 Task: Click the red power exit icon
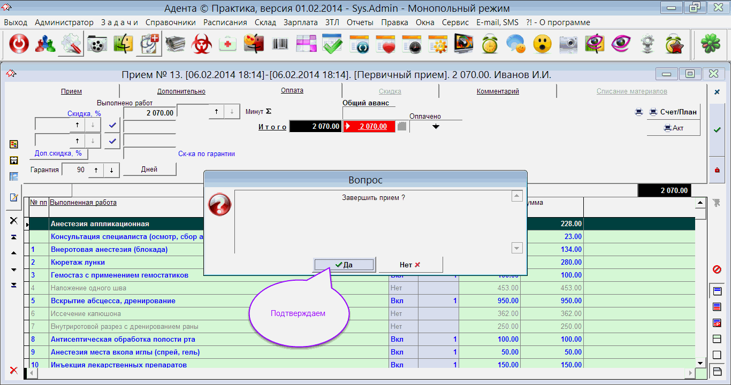point(19,44)
